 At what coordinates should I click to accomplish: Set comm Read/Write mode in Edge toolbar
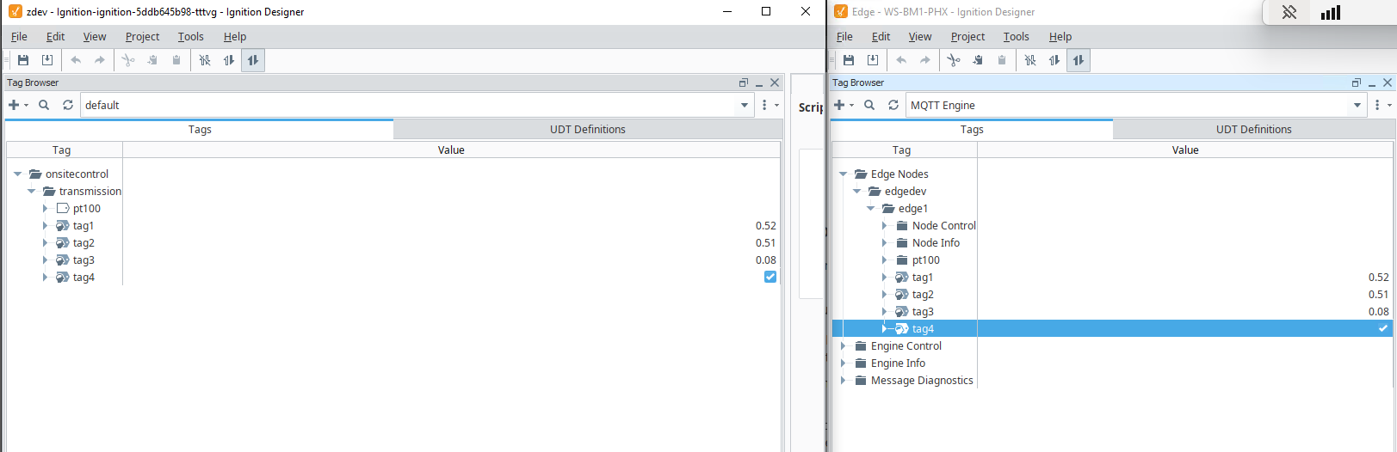point(1079,60)
